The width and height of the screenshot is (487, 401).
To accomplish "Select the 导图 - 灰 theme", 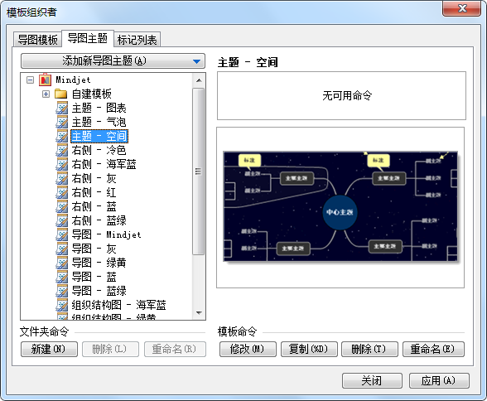I will [x=94, y=249].
